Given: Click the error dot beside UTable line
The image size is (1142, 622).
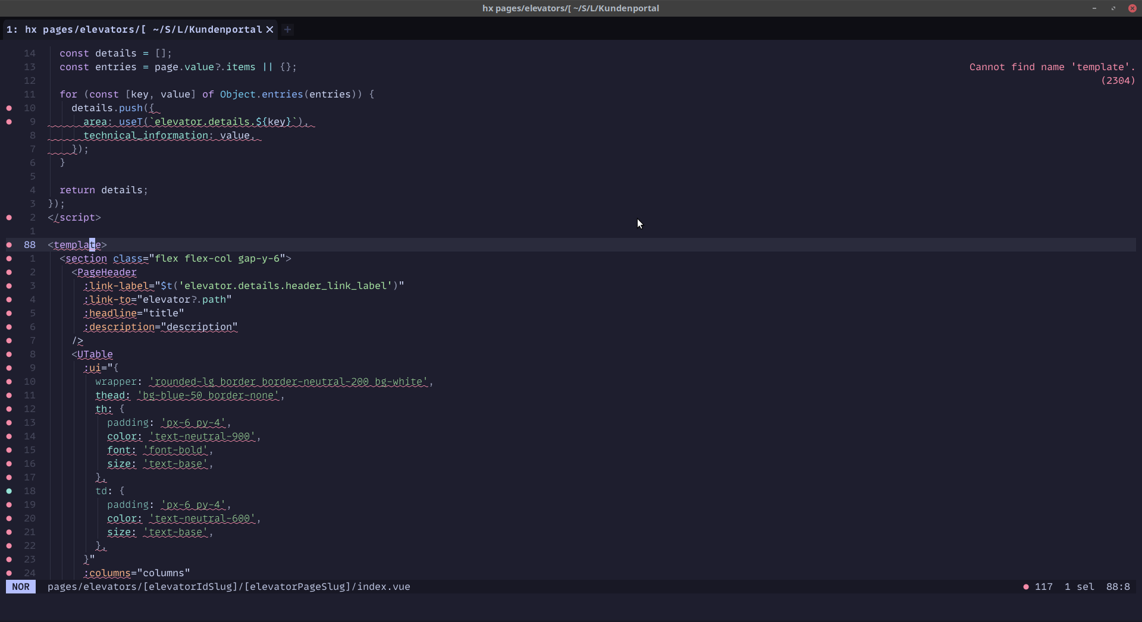Looking at the screenshot, I should tap(9, 354).
